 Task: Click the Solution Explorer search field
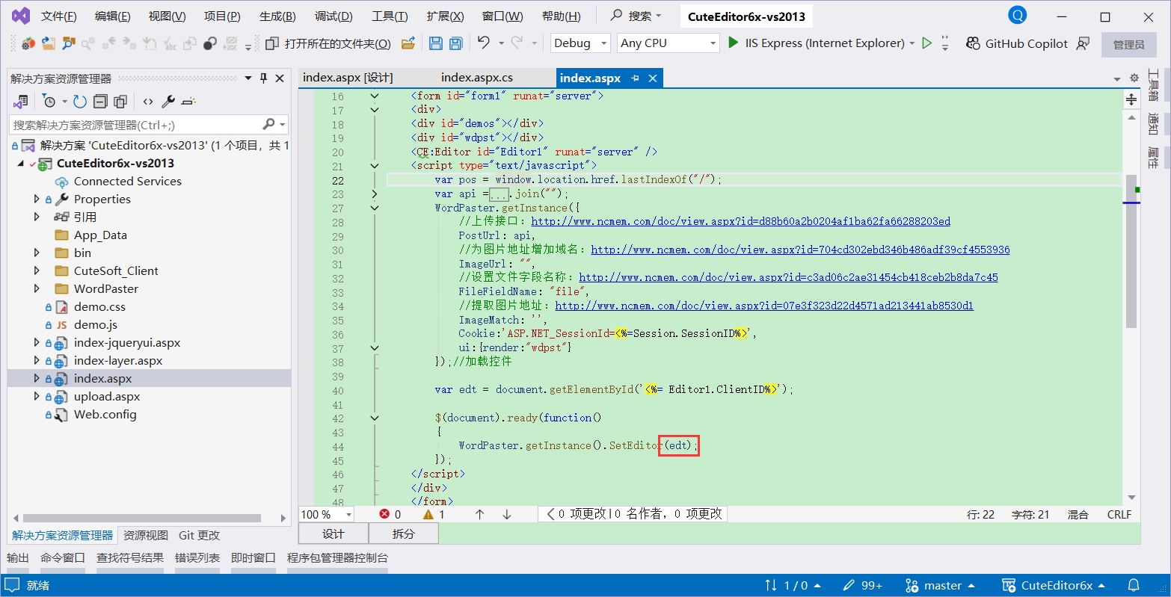point(135,125)
